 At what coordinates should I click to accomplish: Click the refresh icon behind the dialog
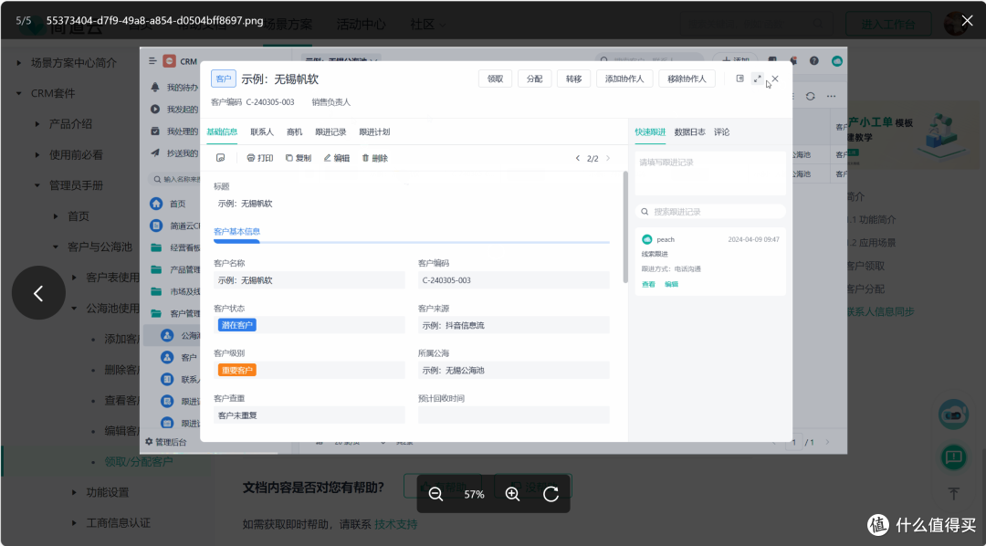tap(811, 96)
